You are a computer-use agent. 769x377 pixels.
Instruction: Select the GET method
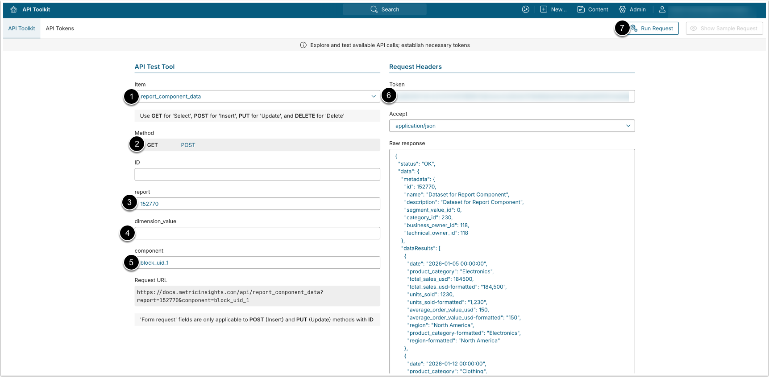coord(153,145)
